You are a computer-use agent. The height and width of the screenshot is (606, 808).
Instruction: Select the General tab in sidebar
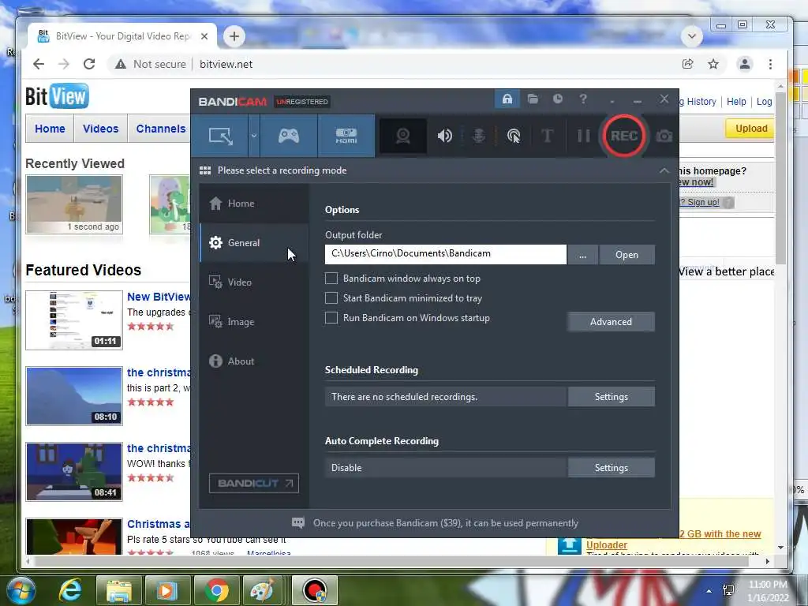(254, 243)
